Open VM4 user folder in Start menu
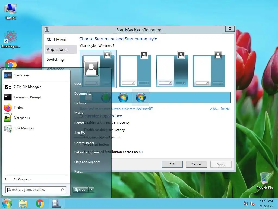The image size is (278, 209). (78, 84)
